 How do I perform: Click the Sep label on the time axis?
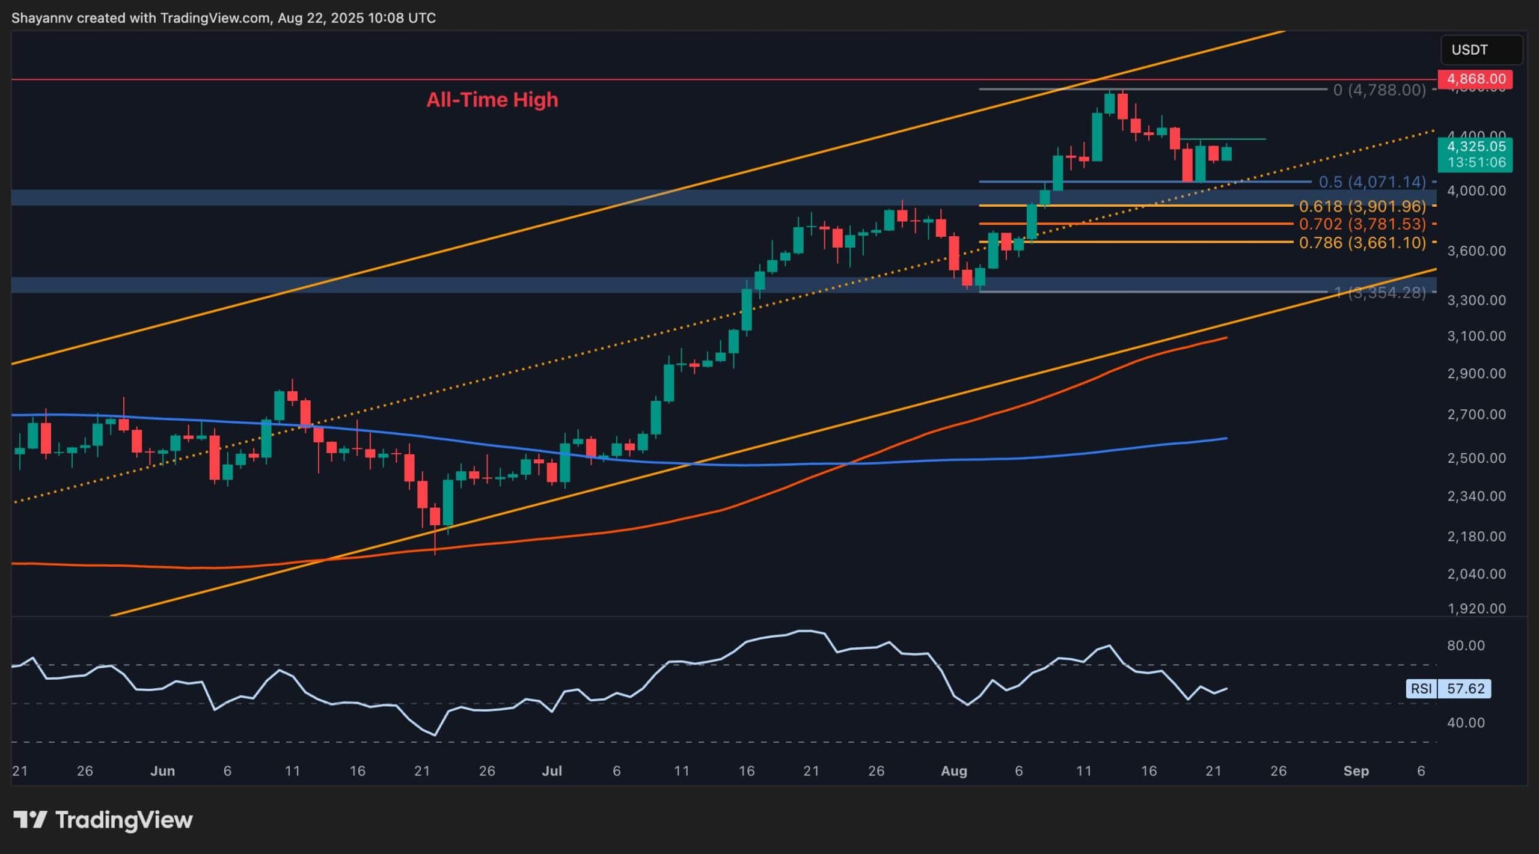pyautogui.click(x=1357, y=771)
